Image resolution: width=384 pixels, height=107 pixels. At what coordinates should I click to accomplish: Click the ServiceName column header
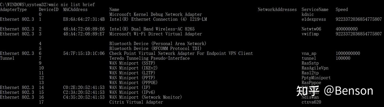tap(315, 10)
